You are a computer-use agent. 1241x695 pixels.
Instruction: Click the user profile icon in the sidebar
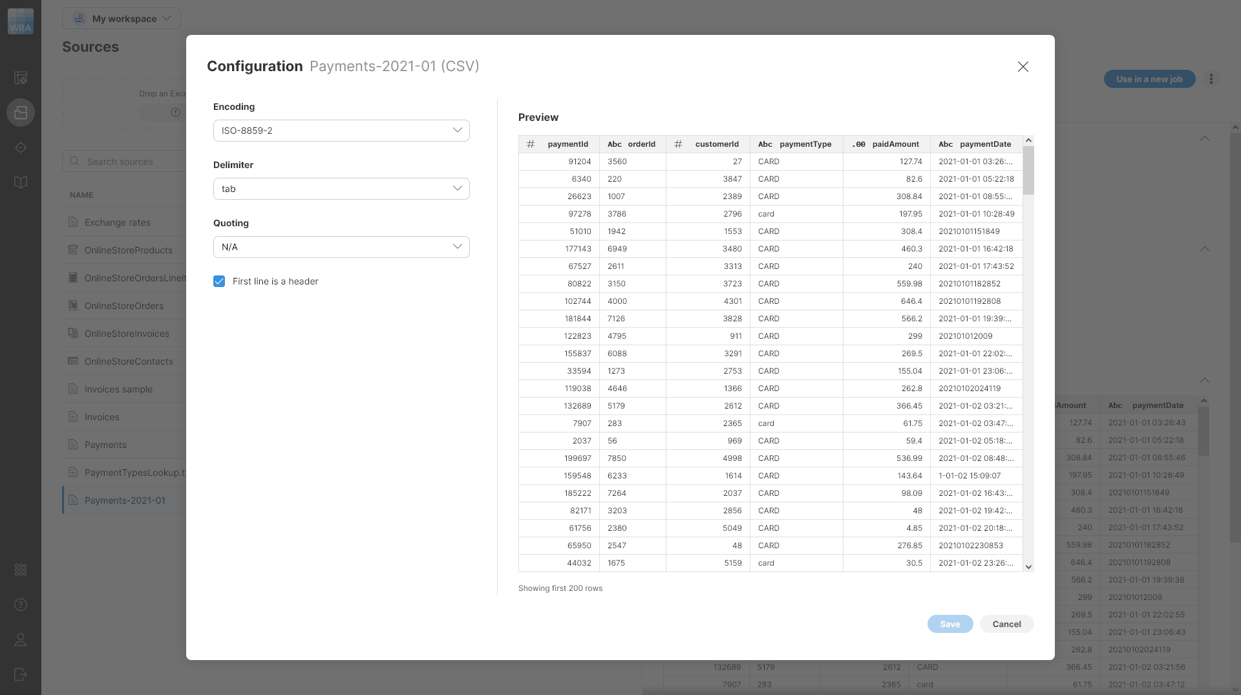[x=21, y=639]
